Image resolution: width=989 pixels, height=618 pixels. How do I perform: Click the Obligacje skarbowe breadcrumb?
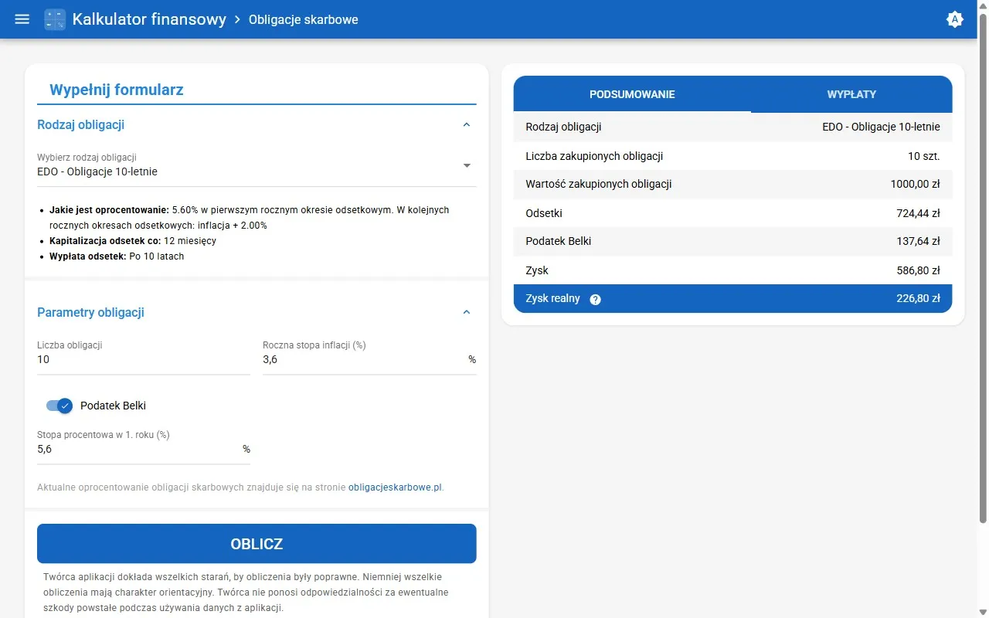coord(303,19)
